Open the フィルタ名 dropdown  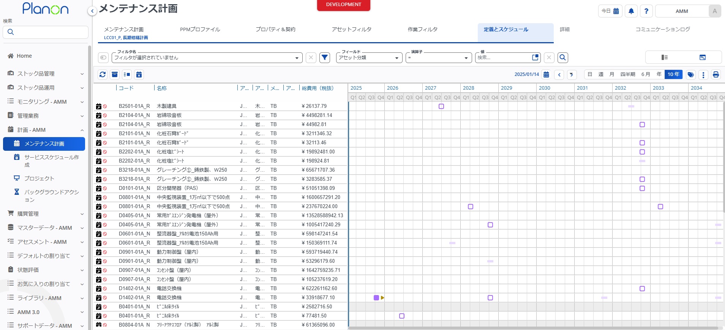coord(207,58)
